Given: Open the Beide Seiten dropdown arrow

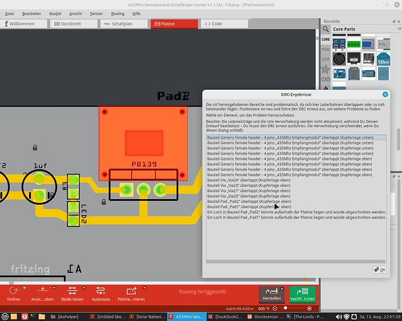Looking at the screenshot, I should [x=84, y=288].
